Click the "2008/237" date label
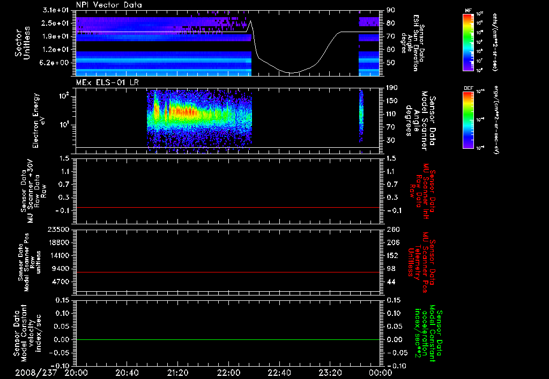The image size is (549, 379). click(36, 373)
